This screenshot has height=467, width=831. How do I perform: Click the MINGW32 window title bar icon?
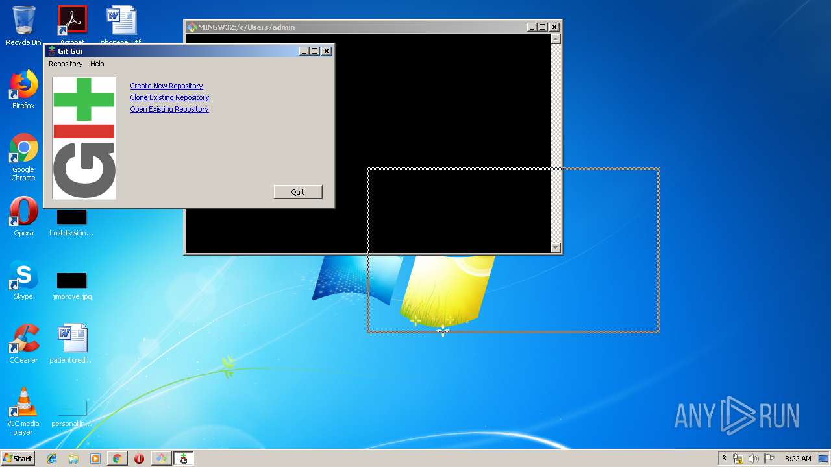tap(192, 27)
